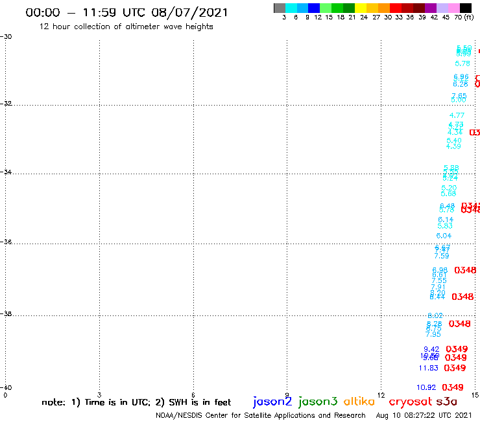Click the note about UTC and SWH feet
The image size is (480, 421).
coord(136,402)
